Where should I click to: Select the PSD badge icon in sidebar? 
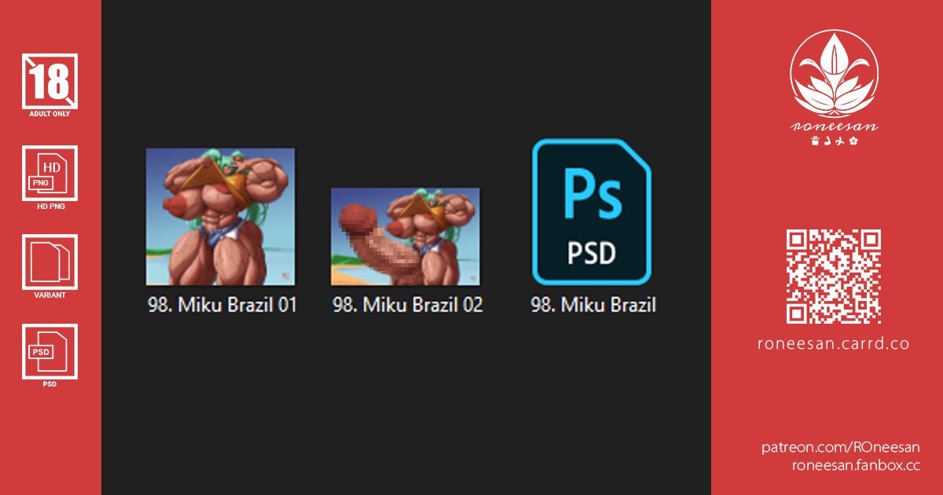click(x=50, y=351)
